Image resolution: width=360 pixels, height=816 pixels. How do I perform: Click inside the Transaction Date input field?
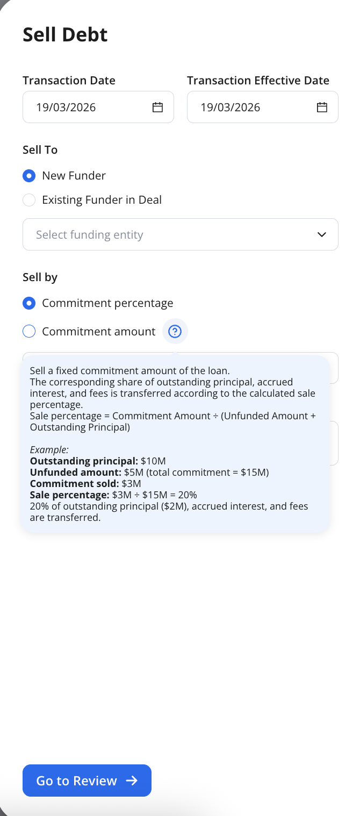pyautogui.click(x=81, y=107)
